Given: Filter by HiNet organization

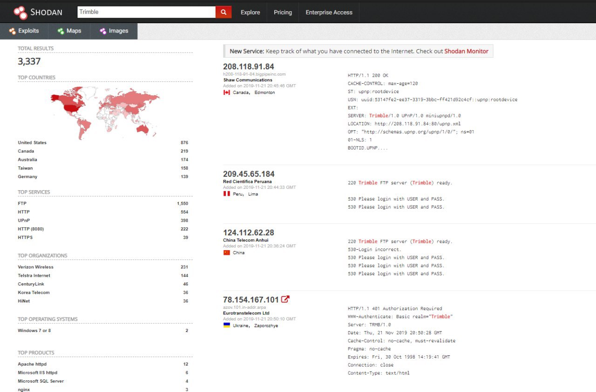Looking at the screenshot, I should click(24, 301).
